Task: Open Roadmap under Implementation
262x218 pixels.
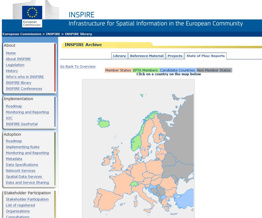Action: [14, 106]
